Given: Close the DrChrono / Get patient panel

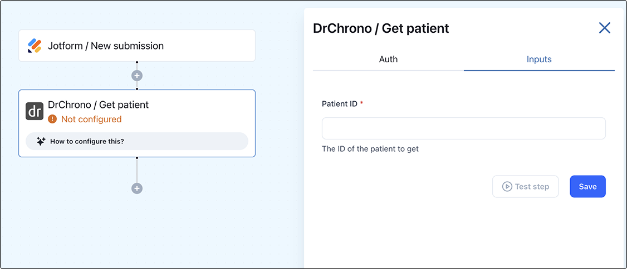Looking at the screenshot, I should [604, 28].
